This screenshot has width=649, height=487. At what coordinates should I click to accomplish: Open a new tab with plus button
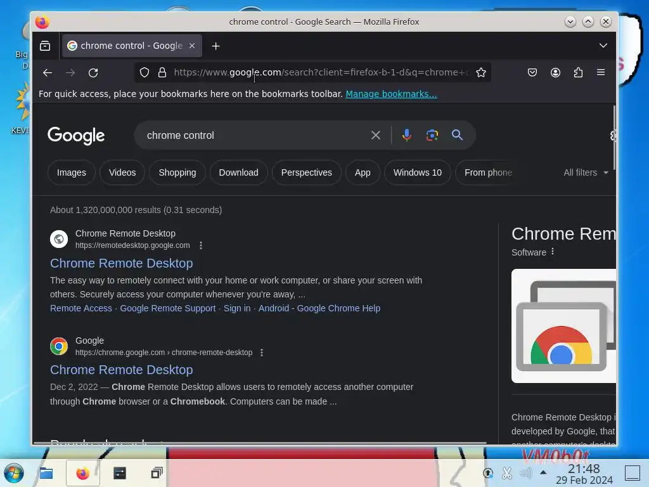[x=215, y=46]
